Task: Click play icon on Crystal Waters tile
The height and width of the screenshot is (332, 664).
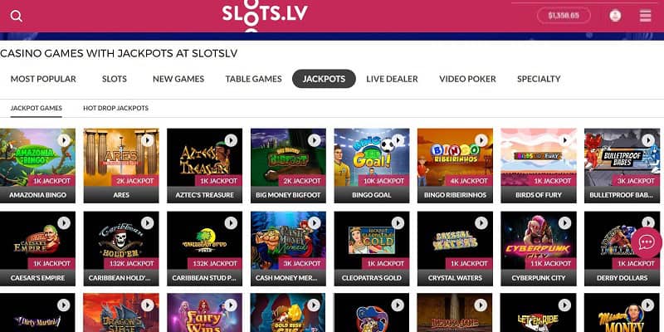Action: (481, 222)
